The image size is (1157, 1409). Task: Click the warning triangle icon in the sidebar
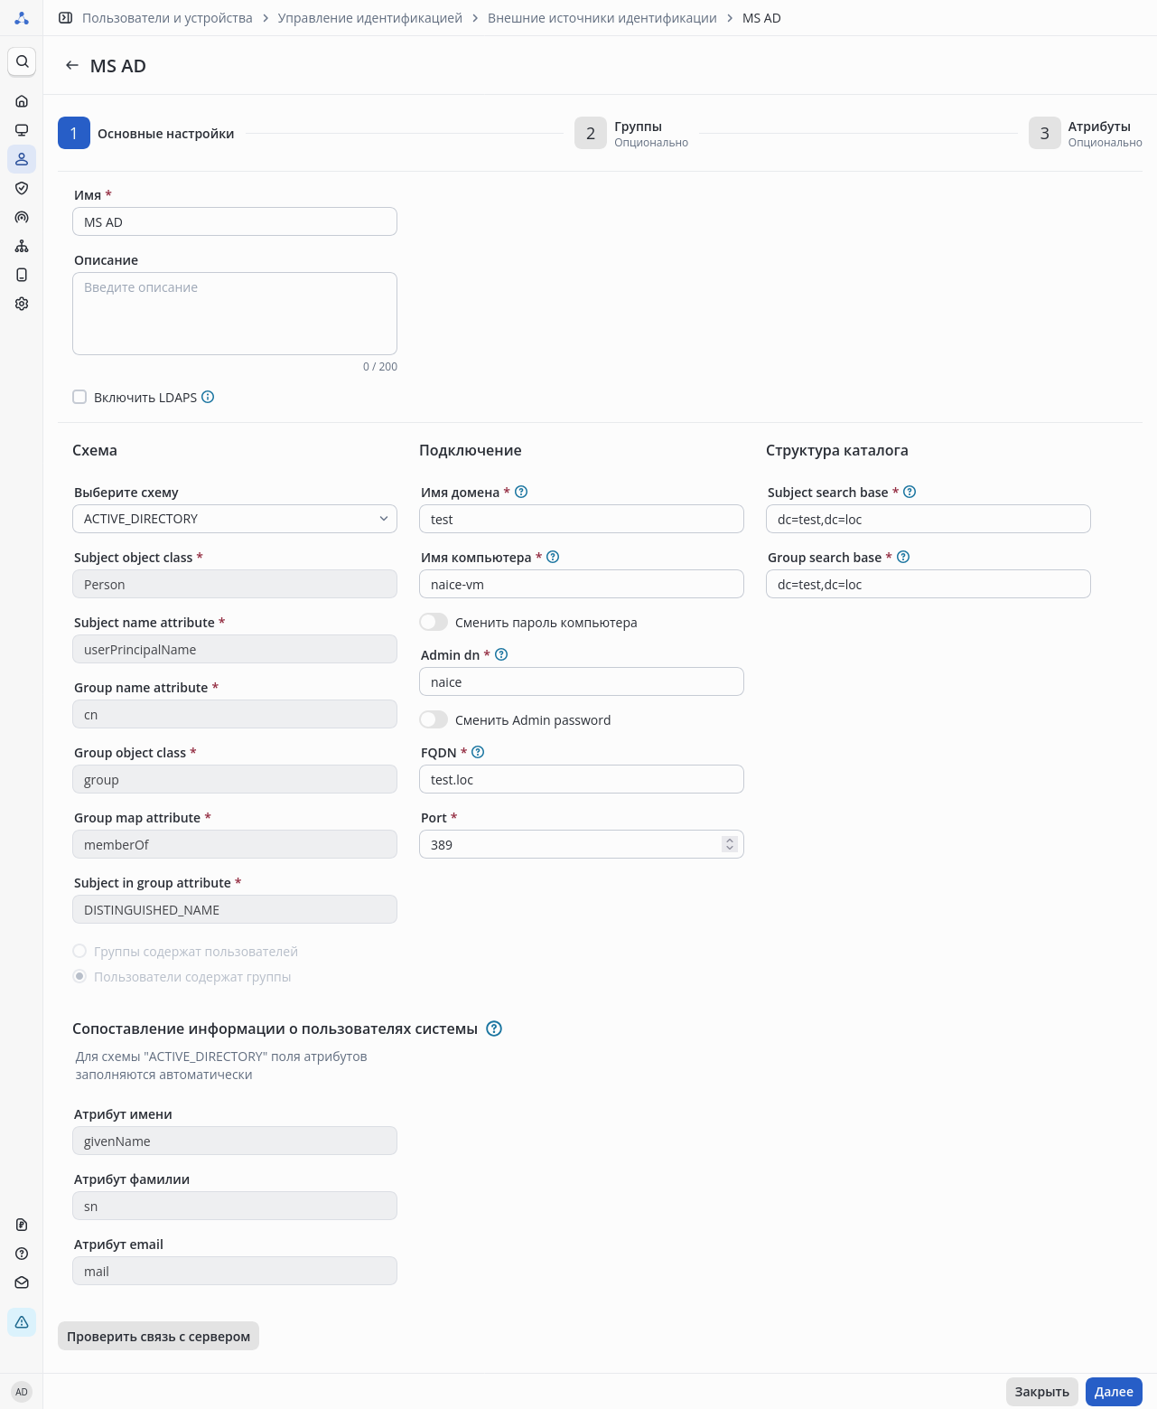click(x=22, y=1322)
